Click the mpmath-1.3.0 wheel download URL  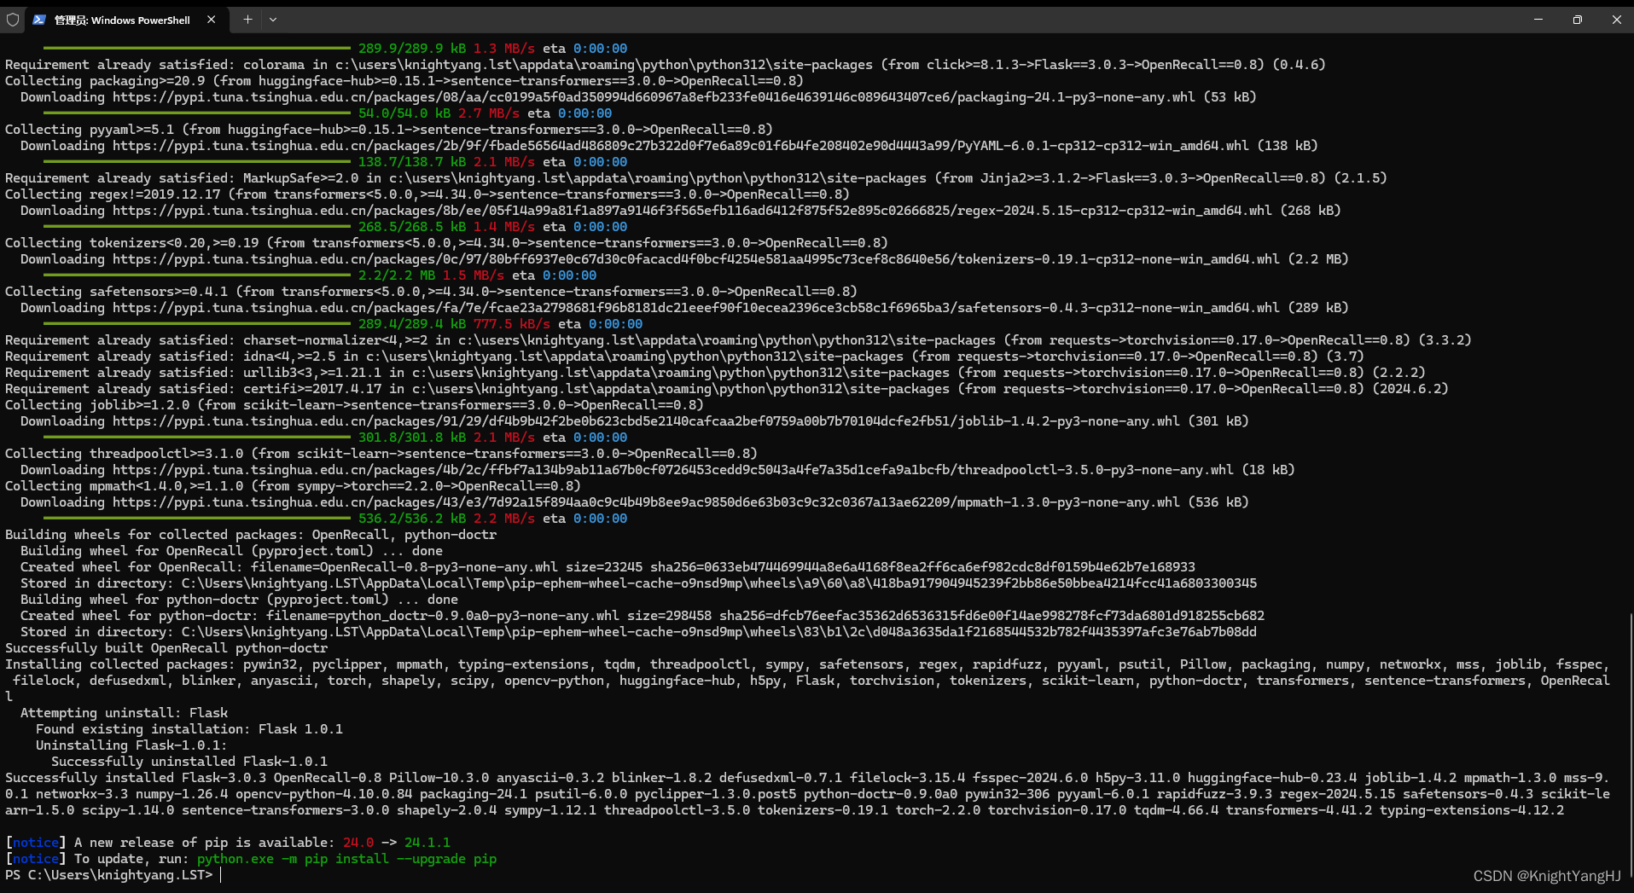tap(646, 502)
